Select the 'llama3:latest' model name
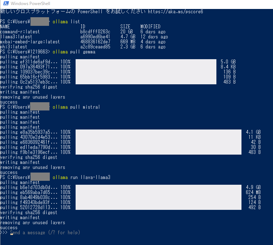 (x=16, y=37)
